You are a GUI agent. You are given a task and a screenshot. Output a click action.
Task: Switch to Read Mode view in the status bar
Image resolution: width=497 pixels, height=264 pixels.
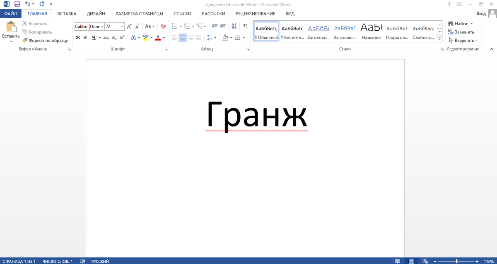pos(398,261)
